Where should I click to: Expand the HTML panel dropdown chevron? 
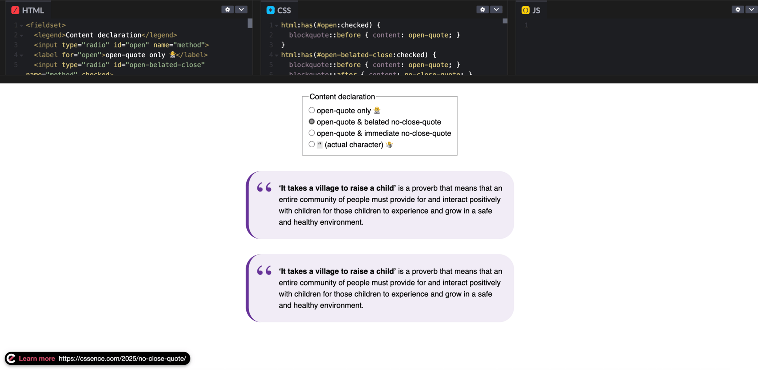[x=241, y=9]
